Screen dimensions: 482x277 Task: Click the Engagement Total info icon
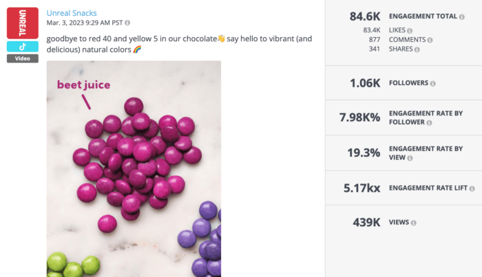click(462, 17)
